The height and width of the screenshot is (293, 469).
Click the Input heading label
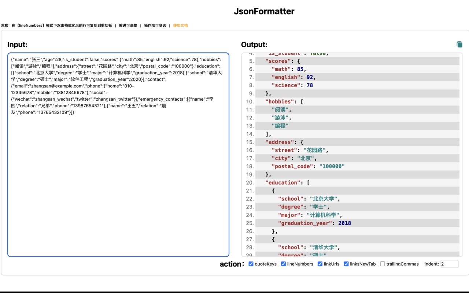pos(17,45)
